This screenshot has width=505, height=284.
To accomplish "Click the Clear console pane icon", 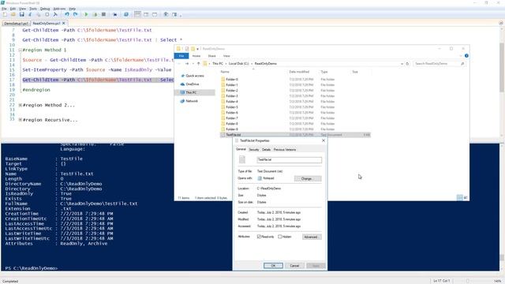I will pos(55,14).
